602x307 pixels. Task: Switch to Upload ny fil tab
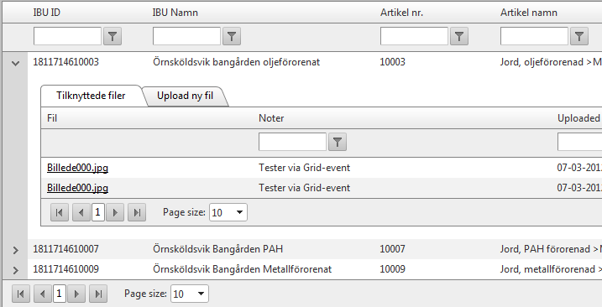(x=185, y=96)
